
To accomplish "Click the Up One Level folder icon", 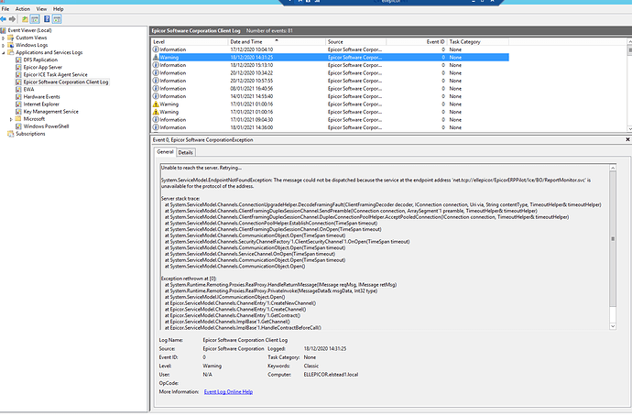I will pos(25,19).
